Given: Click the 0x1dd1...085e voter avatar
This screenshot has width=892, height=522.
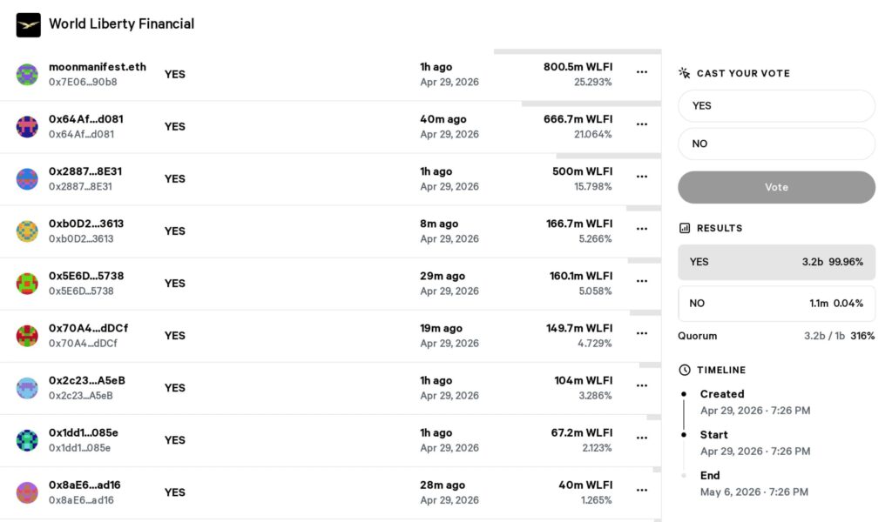Looking at the screenshot, I should point(27,440).
